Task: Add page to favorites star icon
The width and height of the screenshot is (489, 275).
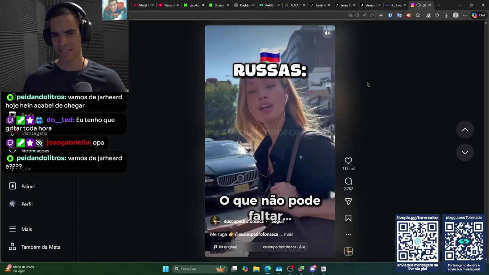Action: [x=372, y=15]
